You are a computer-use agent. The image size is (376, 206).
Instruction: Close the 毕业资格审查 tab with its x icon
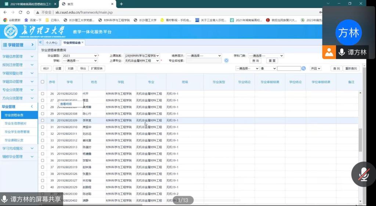click(83, 43)
